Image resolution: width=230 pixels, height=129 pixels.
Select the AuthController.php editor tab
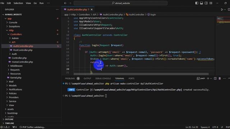(78, 10)
